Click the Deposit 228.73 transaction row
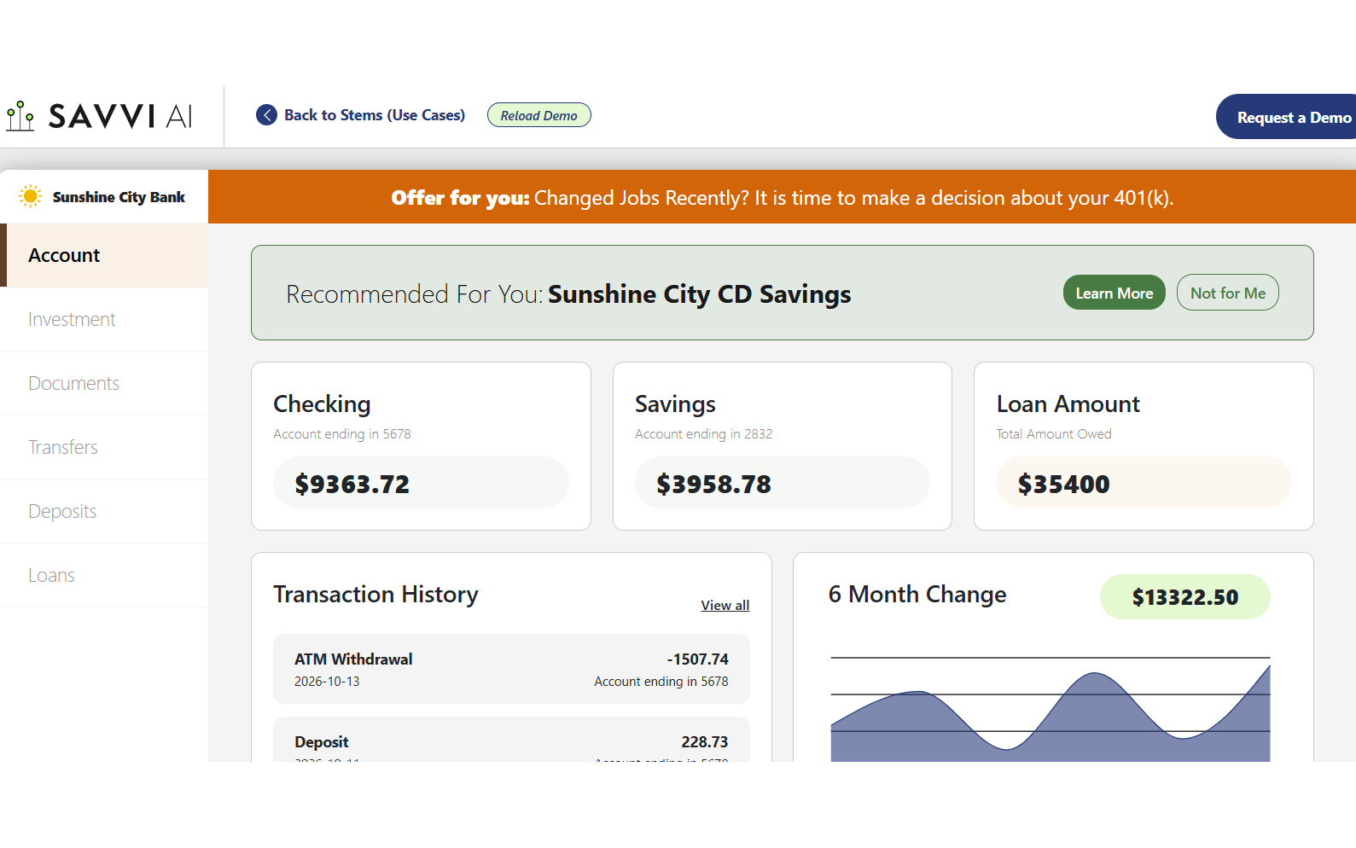 click(511, 740)
